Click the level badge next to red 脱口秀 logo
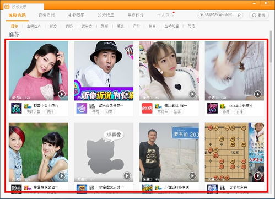 click(x=158, y=106)
